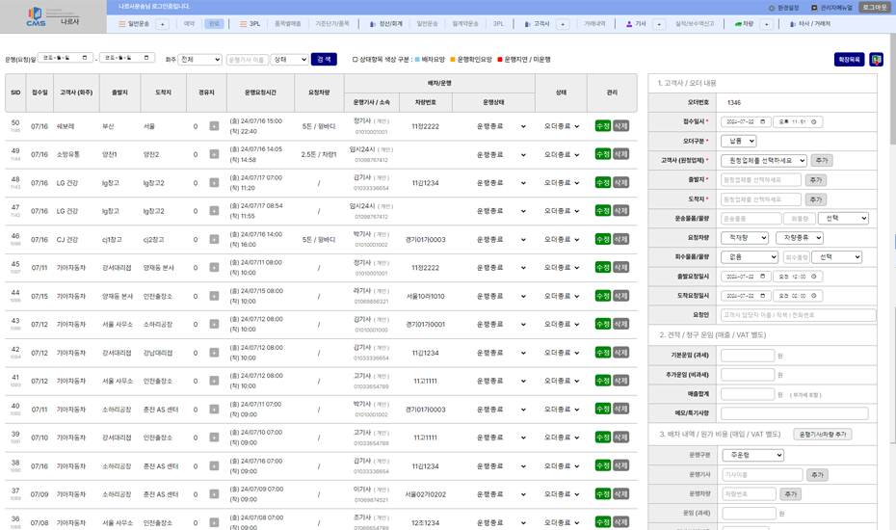Open the 운행구분 주운행 dropdown
This screenshot has height=530, width=896.
coord(753,455)
